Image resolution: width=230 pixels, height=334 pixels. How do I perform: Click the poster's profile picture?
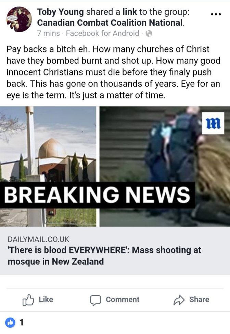20,19
